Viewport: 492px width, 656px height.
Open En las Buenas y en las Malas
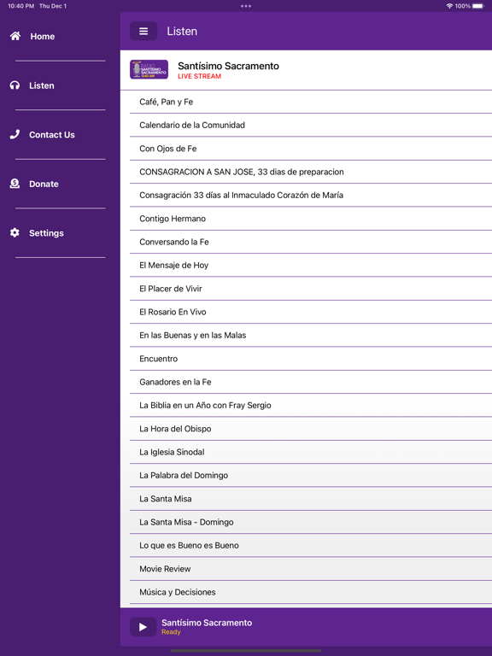click(x=311, y=335)
